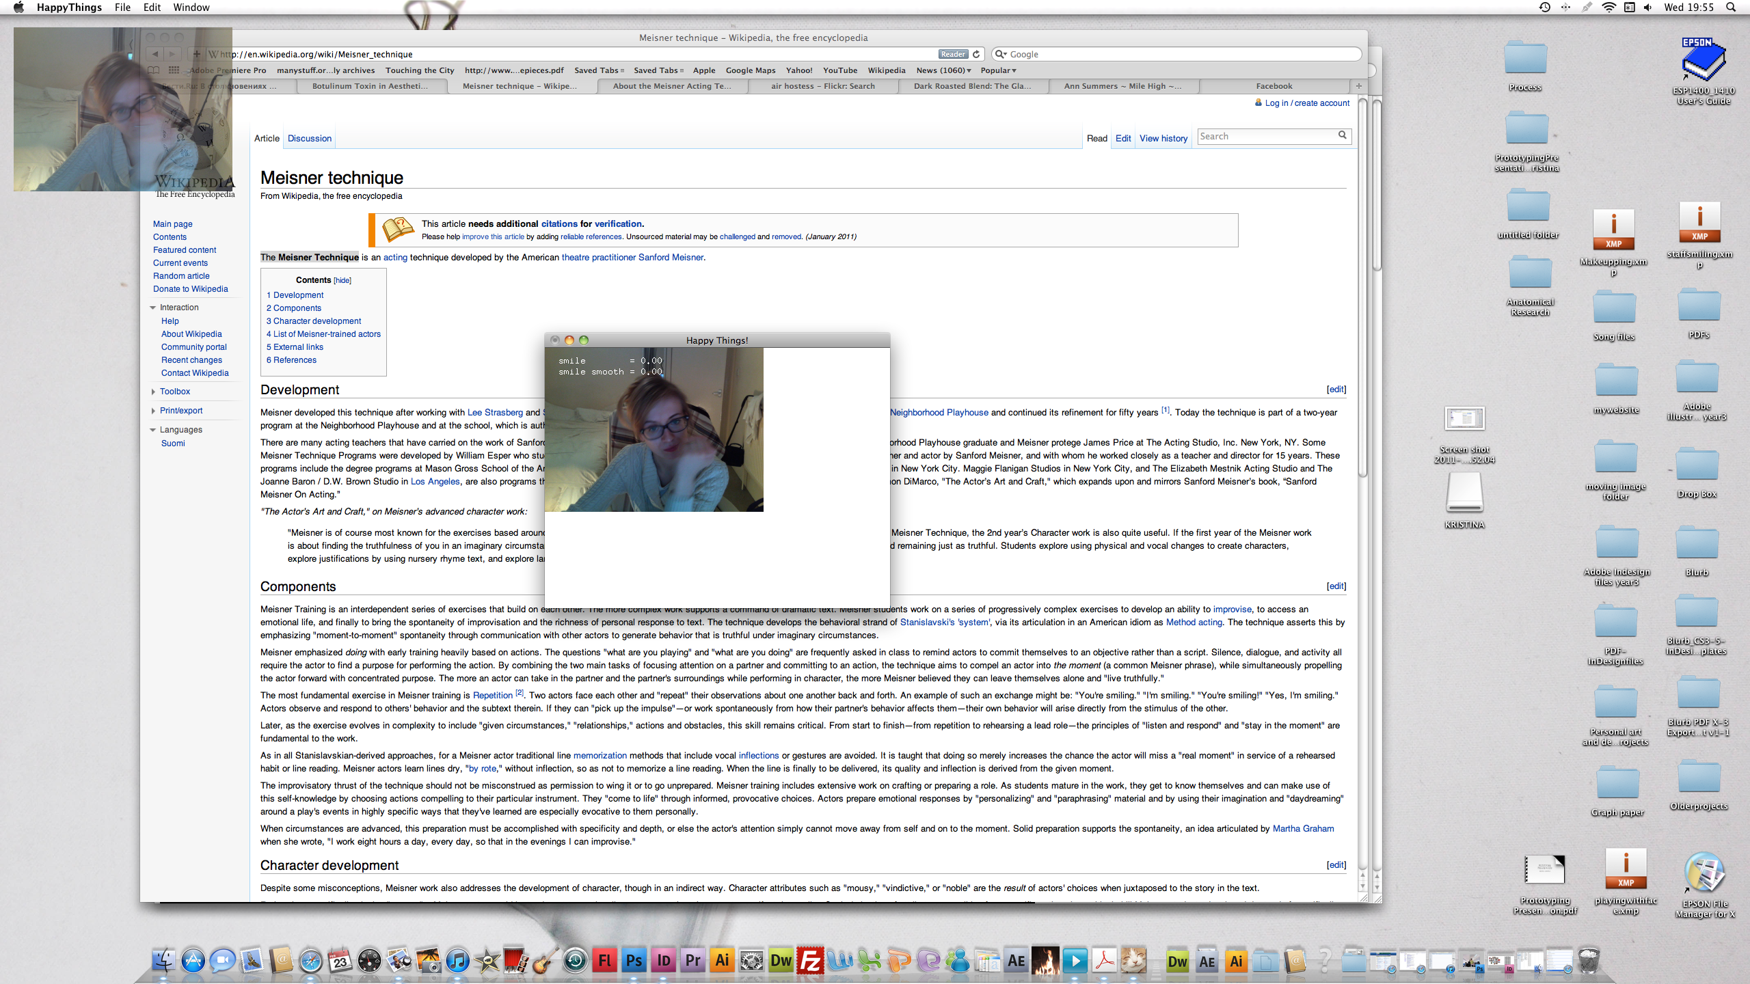Toggle Safari Reader view

click(952, 54)
